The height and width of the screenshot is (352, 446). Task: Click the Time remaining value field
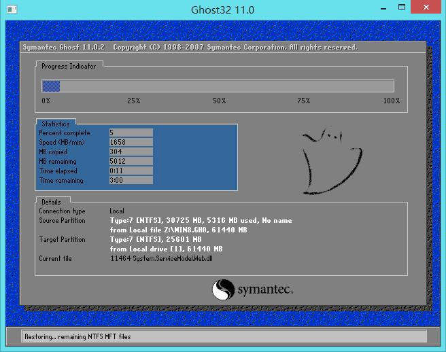(131, 181)
